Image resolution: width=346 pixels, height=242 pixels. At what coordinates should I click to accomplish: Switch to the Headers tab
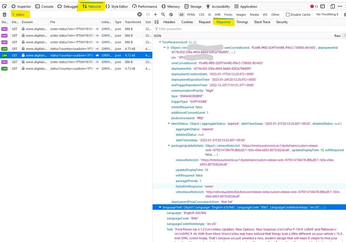[169, 22]
